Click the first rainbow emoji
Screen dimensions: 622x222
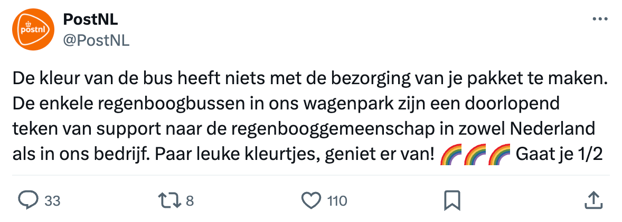450,156
